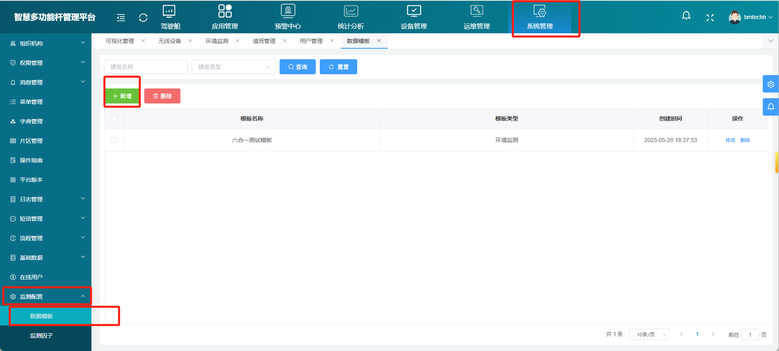Screen dimensions: 779x351
Task: Click 修改 link for the template row
Action: [x=730, y=140]
